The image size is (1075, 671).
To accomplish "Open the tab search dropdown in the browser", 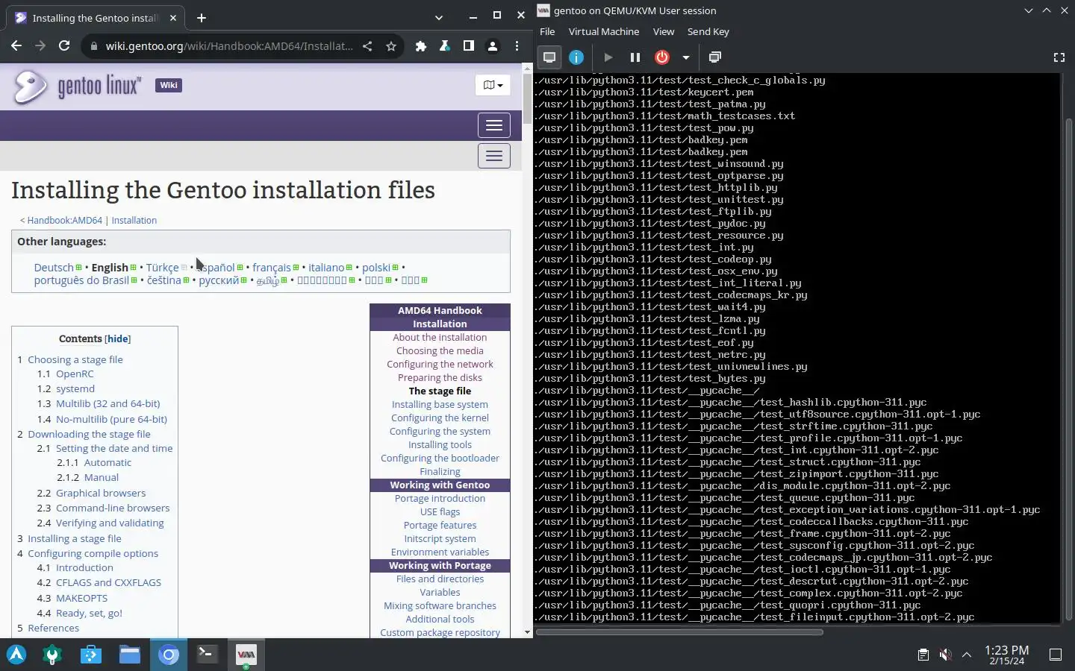I will pyautogui.click(x=439, y=17).
